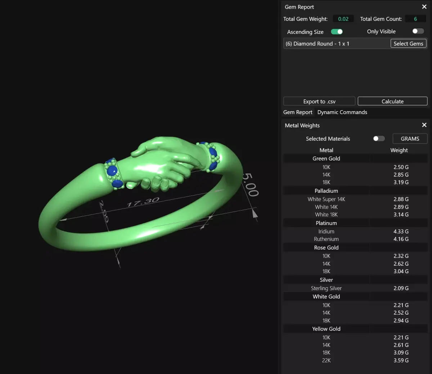Open the Dynamic Commands tab
Screen dimensions: 432x374
tap(342, 112)
